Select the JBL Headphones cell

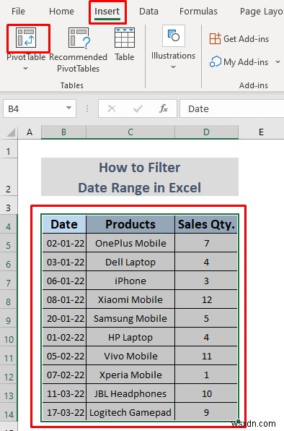point(130,393)
